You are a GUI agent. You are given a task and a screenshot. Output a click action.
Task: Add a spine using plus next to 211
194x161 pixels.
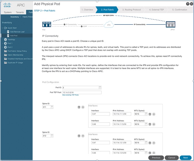83,107
